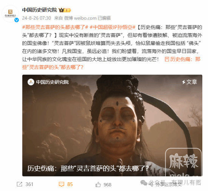Image resolution: width=208 pixels, height=191 pixels.
Task: Click the small avatar logo inside article card
Action: point(31,82)
